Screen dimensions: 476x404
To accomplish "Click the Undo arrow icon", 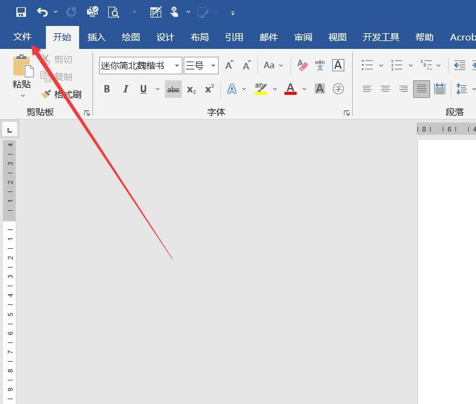I will pyautogui.click(x=42, y=12).
